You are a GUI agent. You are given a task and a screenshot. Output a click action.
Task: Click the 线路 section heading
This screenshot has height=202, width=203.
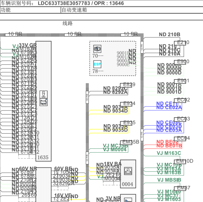(68, 24)
